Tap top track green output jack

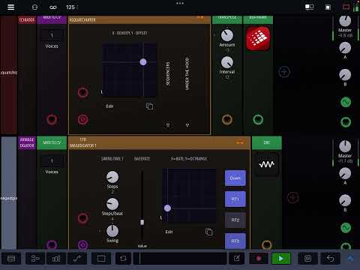pos(346,122)
